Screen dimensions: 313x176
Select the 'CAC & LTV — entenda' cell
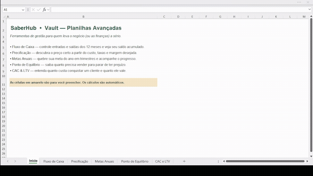(x=83, y=71)
